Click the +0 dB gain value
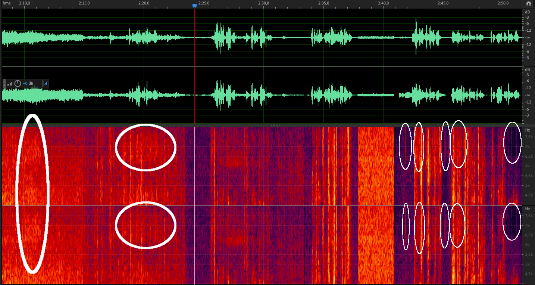Image resolution: width=535 pixels, height=285 pixels. pos(29,83)
